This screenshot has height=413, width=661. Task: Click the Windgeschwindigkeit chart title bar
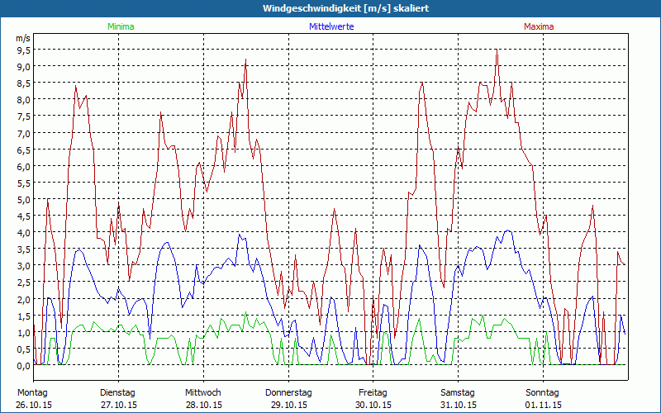[x=330, y=7]
